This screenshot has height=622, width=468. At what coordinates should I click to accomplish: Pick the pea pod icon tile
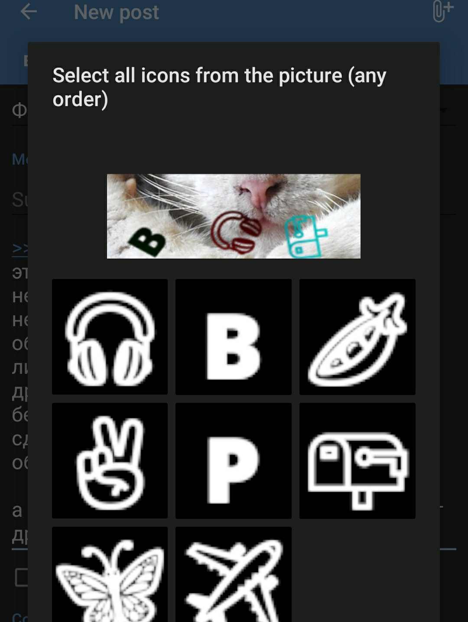(x=357, y=337)
